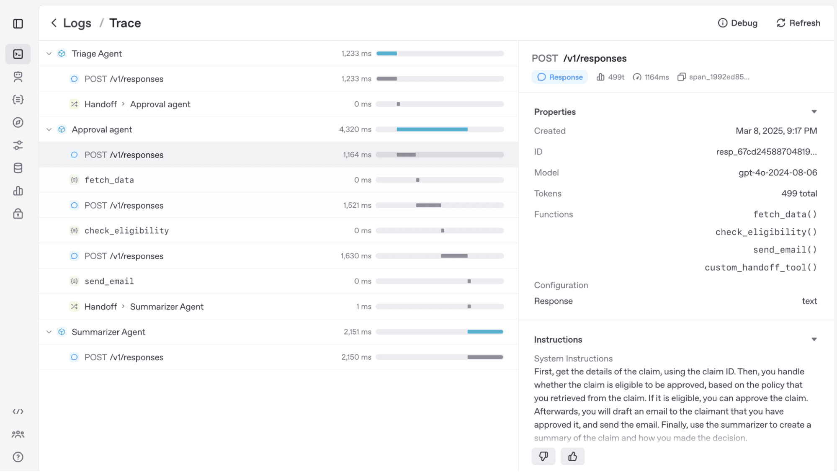Open the Logs terminal sidebar icon
This screenshot has height=472, width=837.
[x=18, y=54]
